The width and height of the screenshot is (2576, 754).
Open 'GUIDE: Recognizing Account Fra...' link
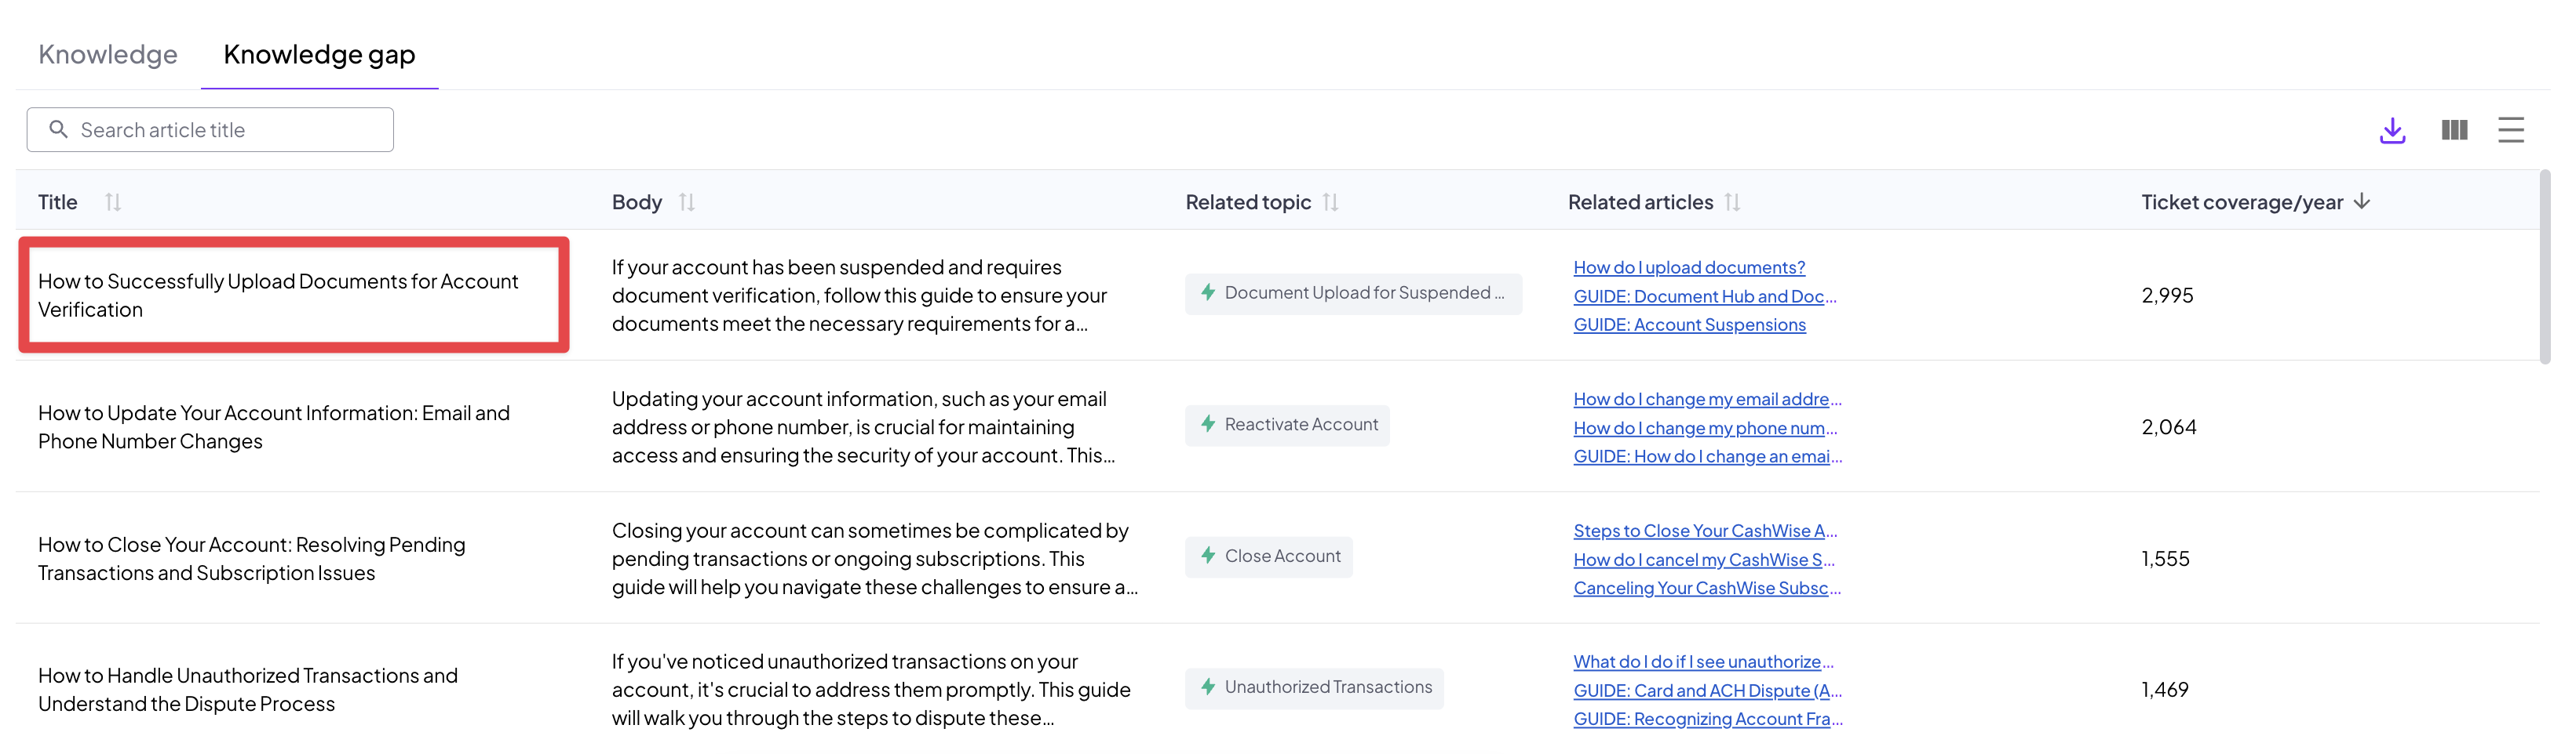(x=1707, y=719)
